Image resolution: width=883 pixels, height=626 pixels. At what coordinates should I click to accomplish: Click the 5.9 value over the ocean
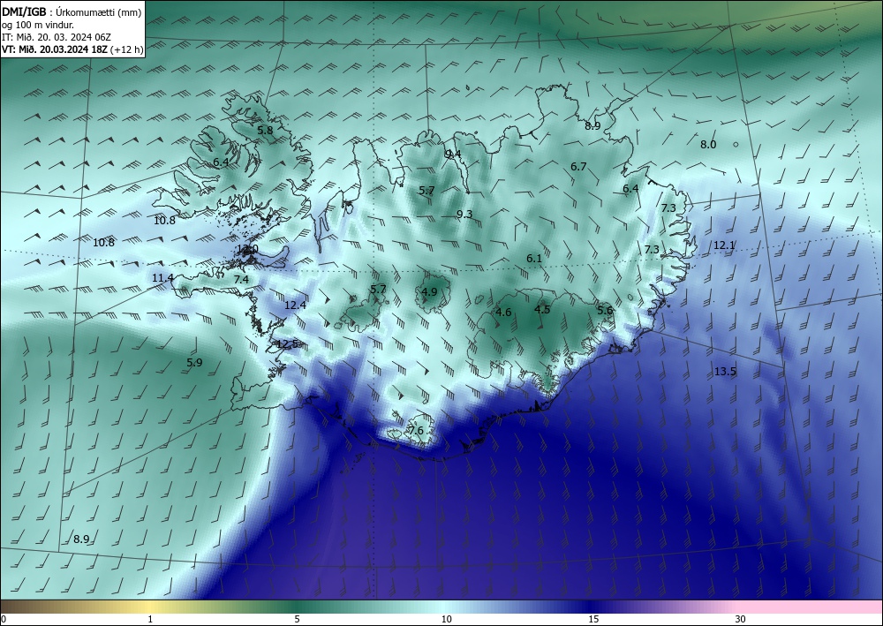(194, 363)
